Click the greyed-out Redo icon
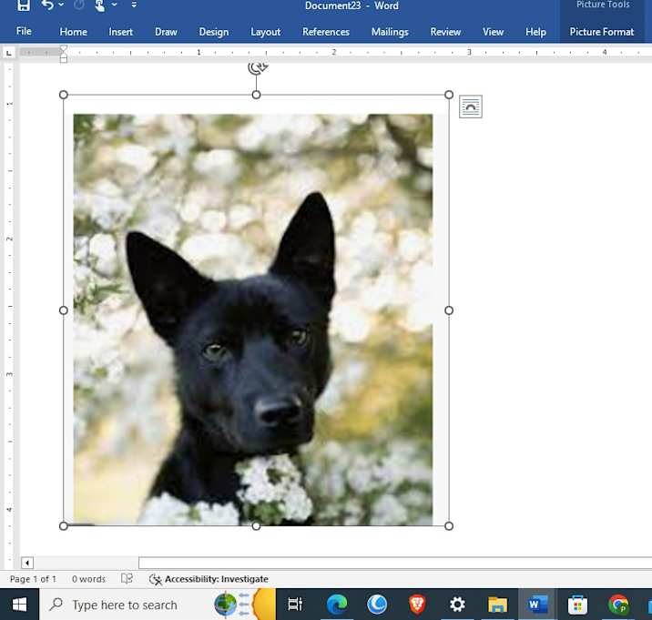 click(x=78, y=5)
